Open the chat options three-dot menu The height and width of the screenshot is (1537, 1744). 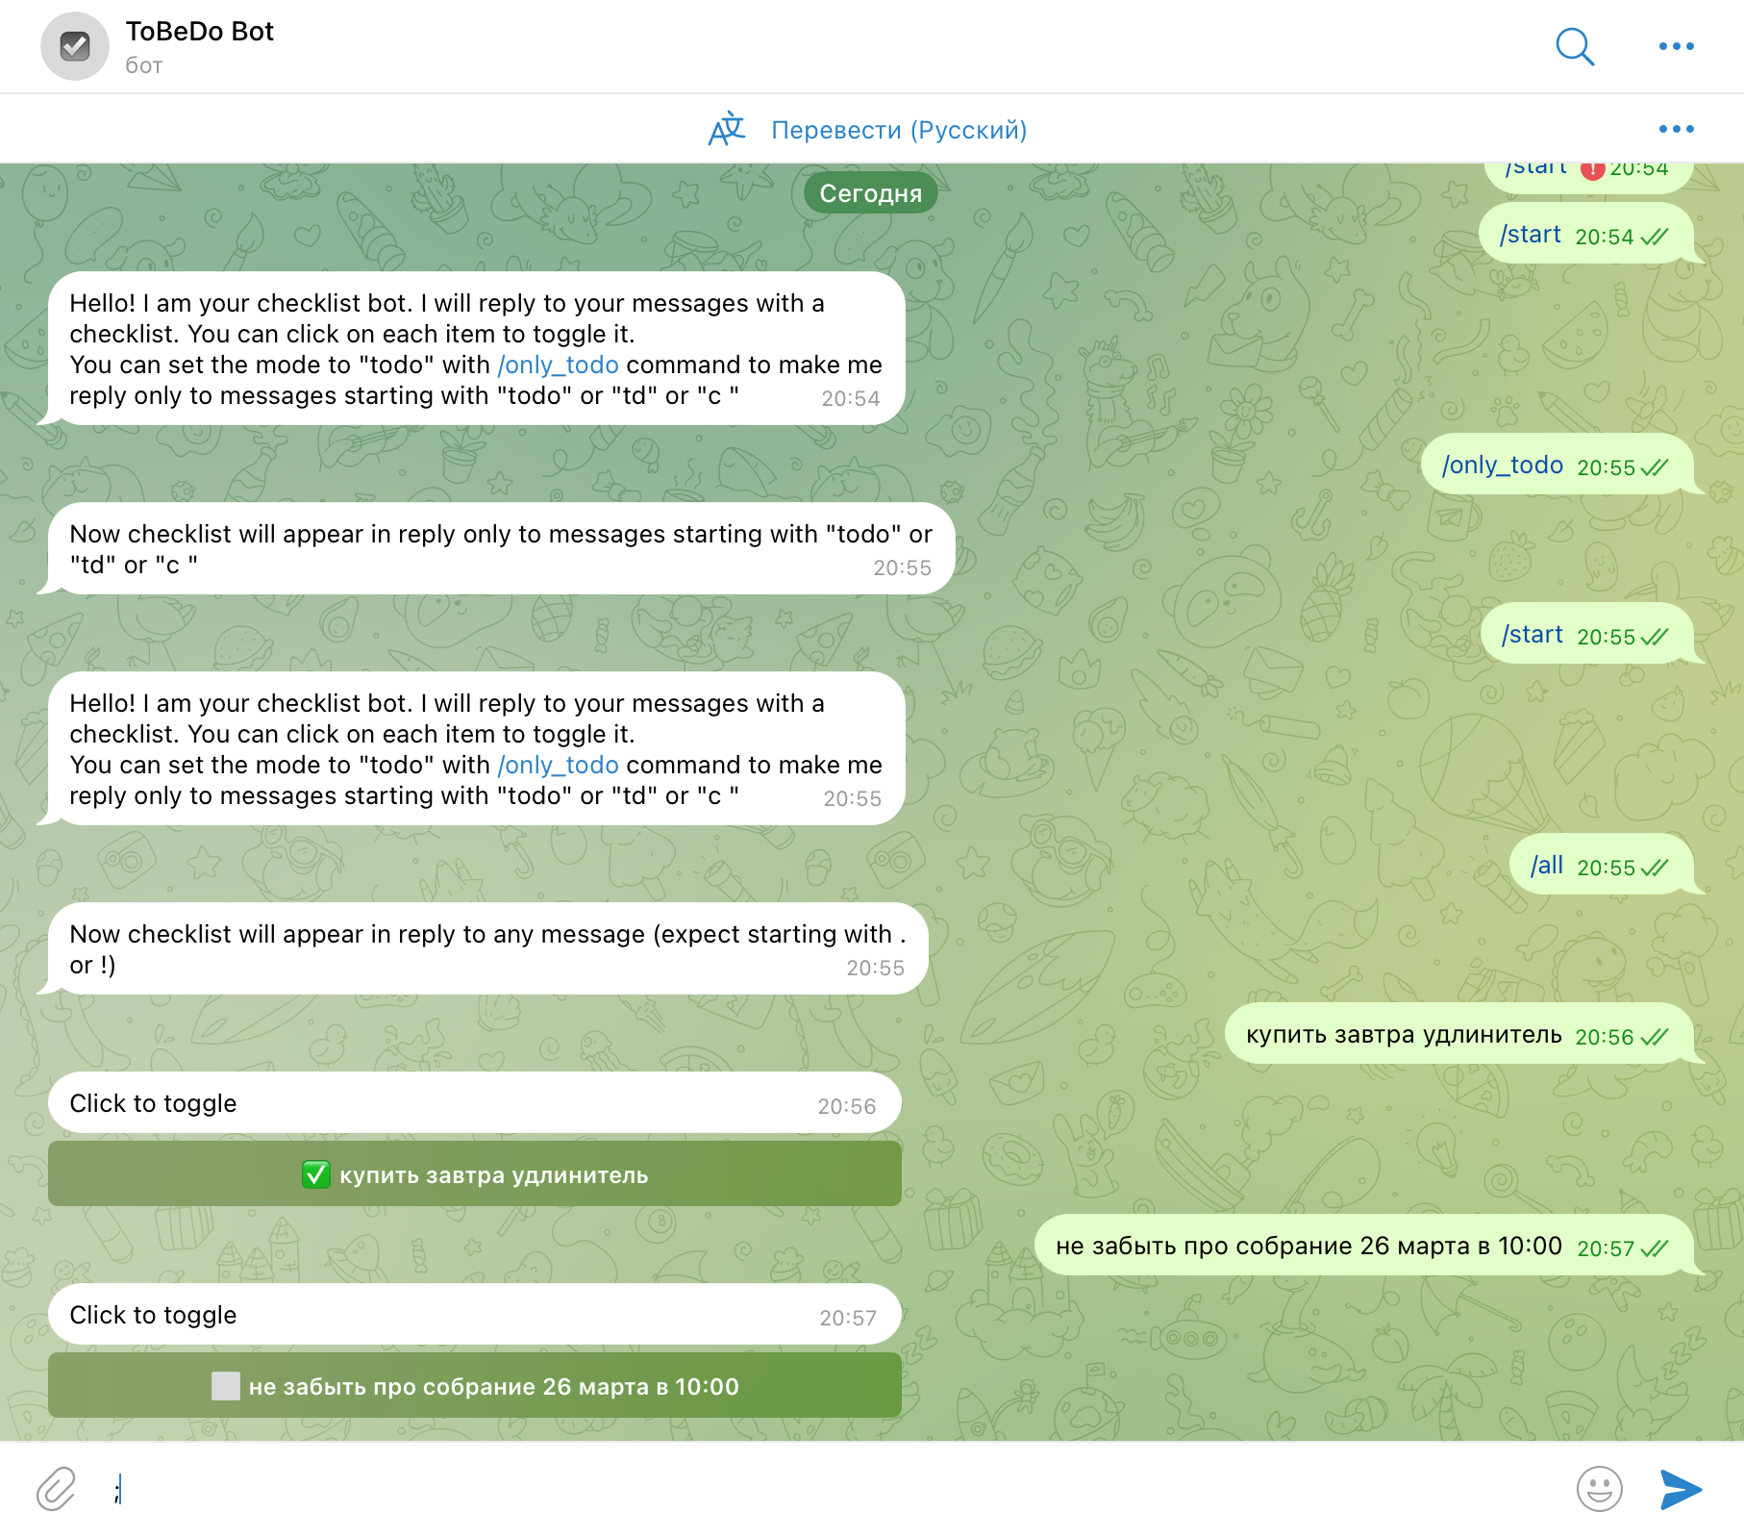(x=1676, y=46)
